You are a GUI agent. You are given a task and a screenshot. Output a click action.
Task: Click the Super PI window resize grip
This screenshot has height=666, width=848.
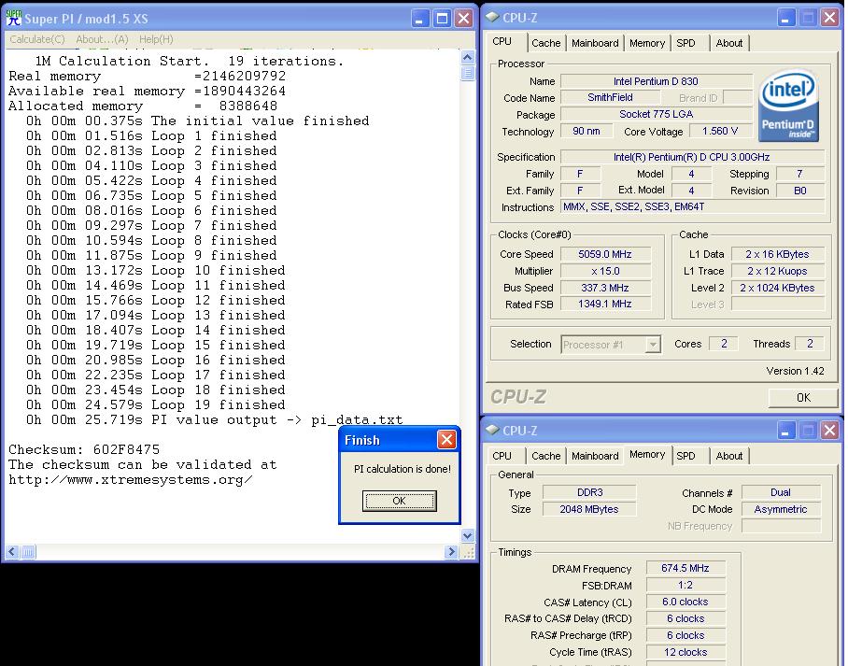click(468, 552)
